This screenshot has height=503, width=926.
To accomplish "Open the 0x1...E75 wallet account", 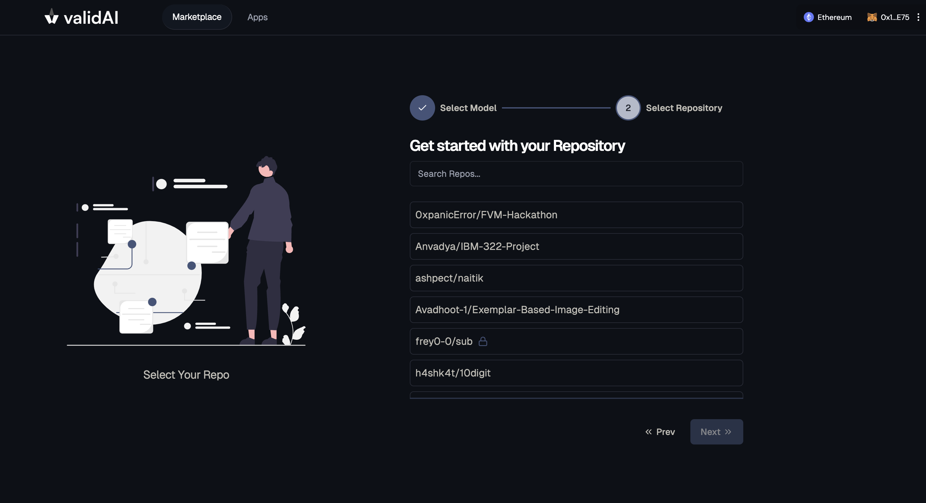I will pos(894,17).
